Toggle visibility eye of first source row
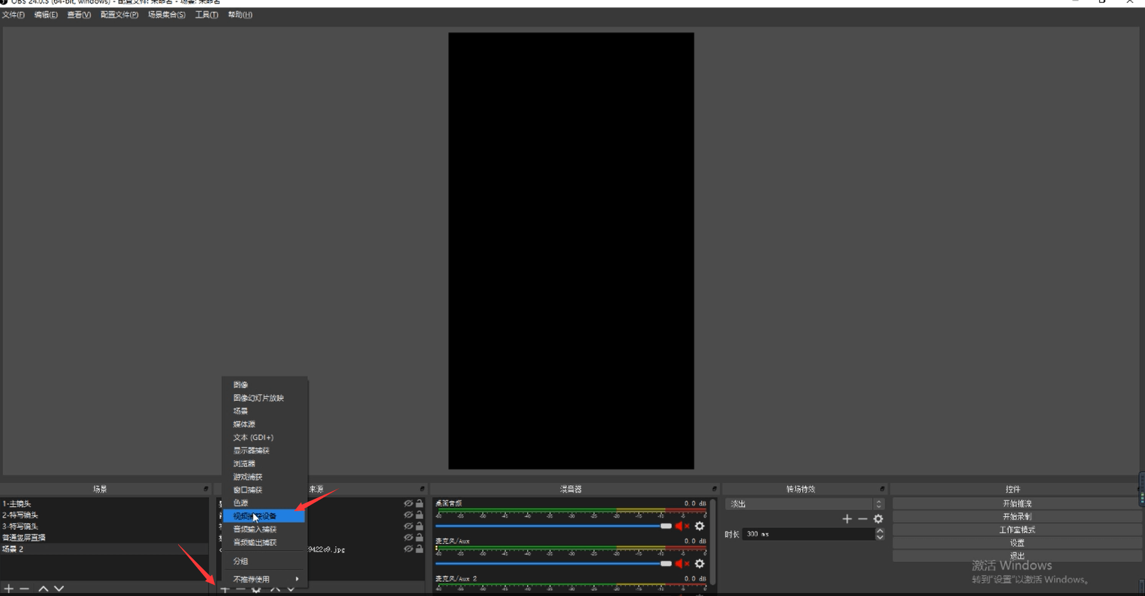 point(408,503)
